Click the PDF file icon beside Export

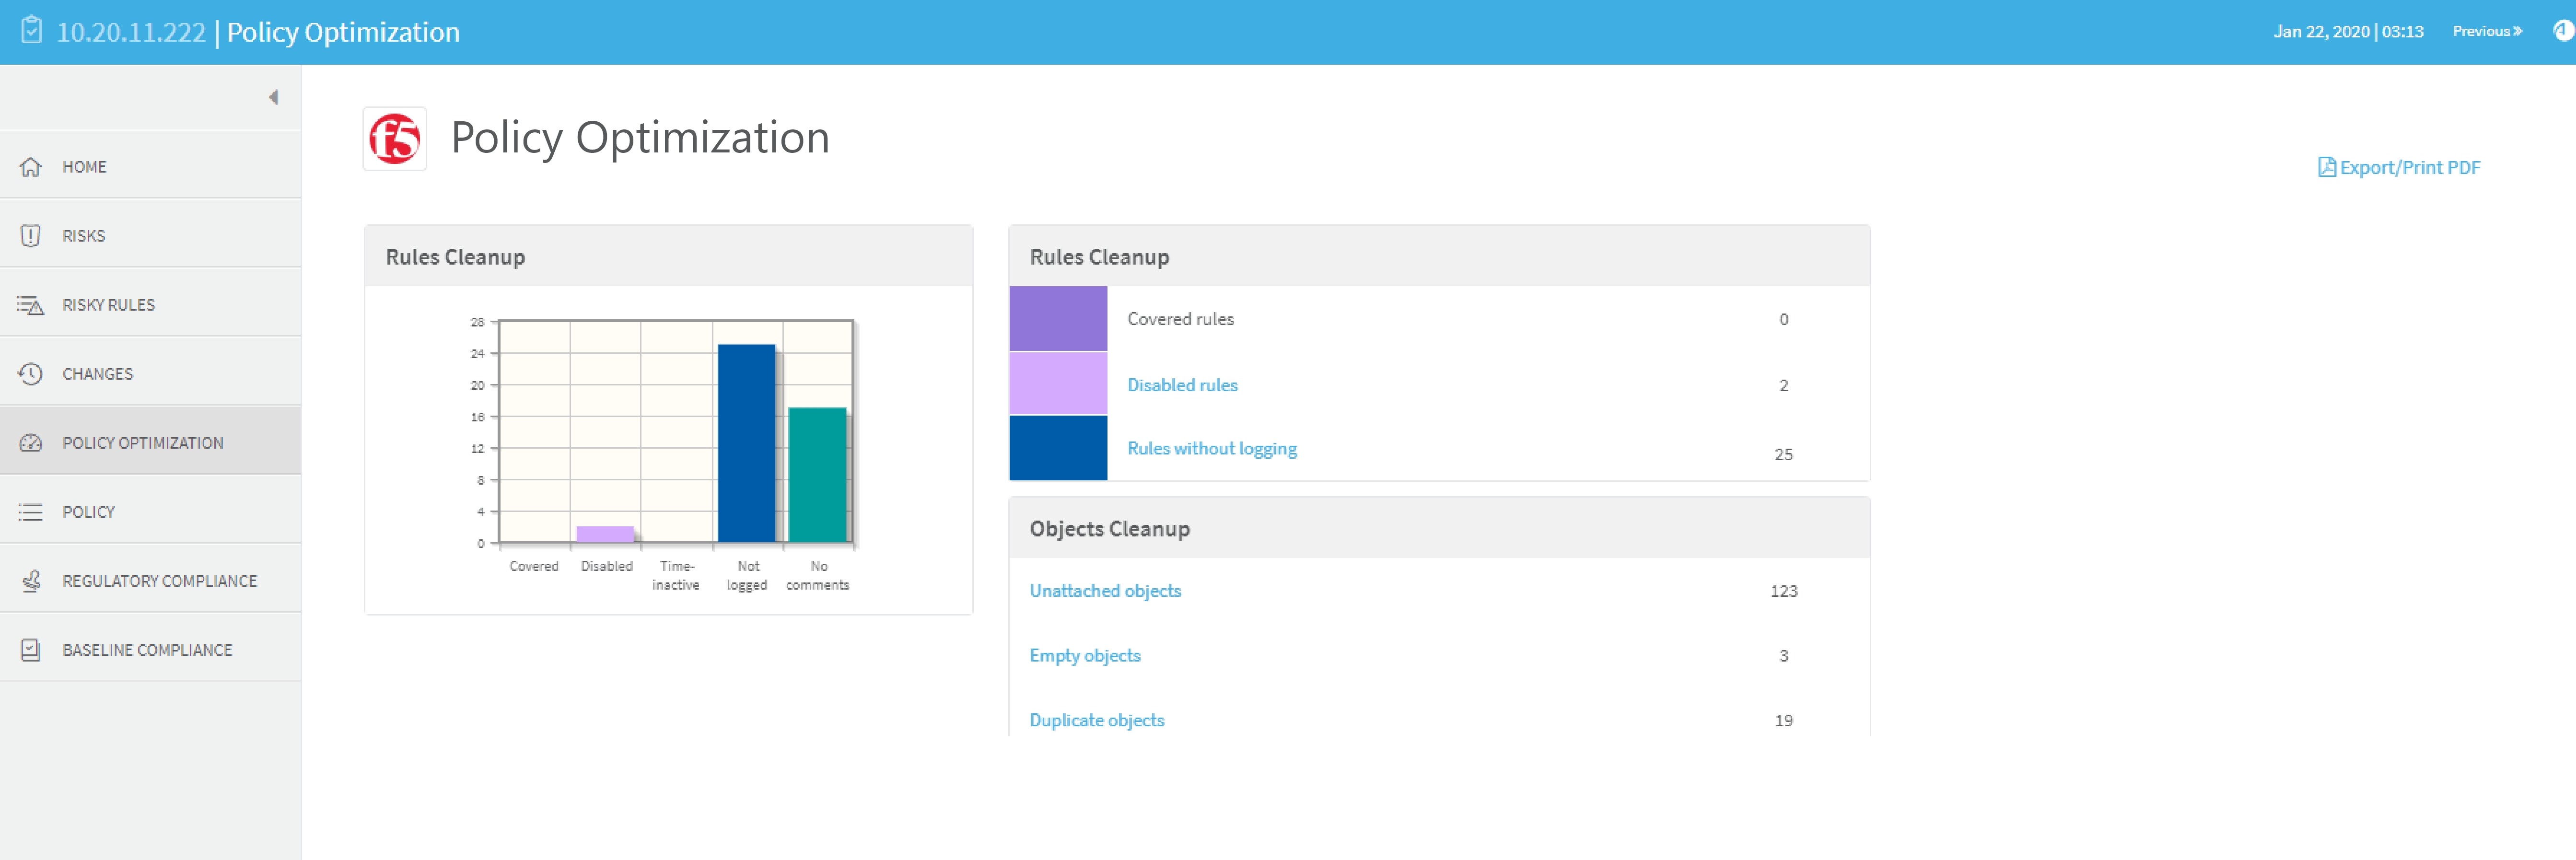pos(2326,167)
